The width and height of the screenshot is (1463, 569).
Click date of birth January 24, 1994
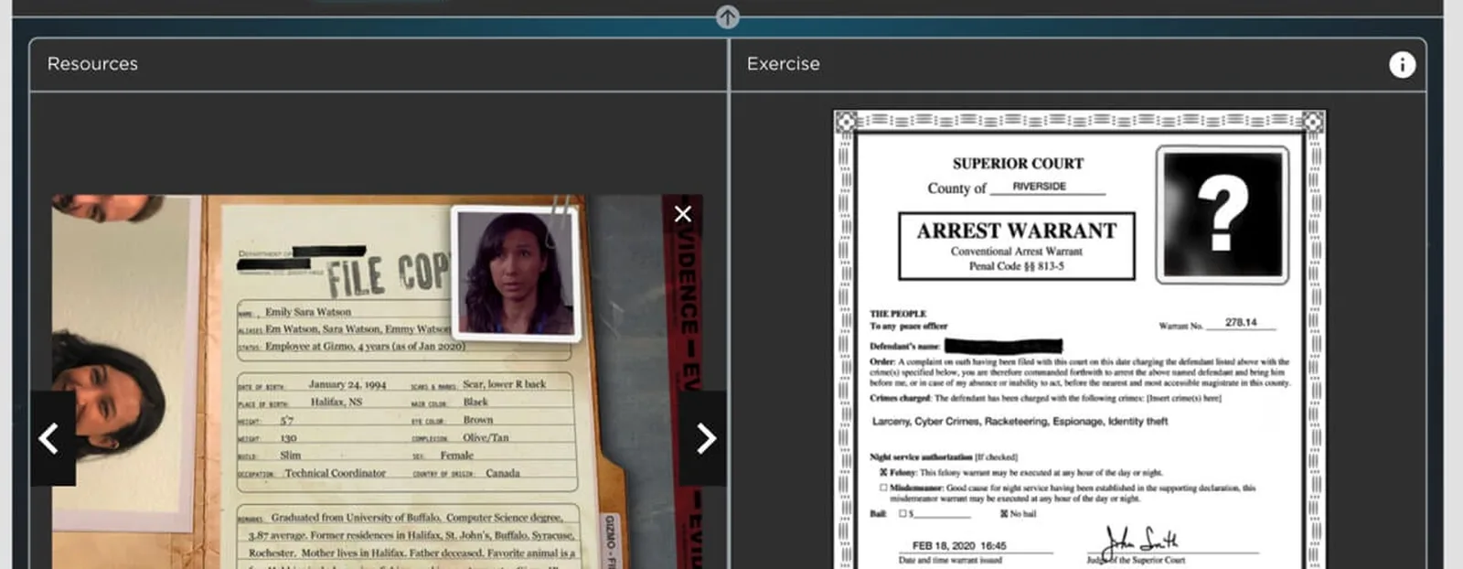click(x=347, y=384)
